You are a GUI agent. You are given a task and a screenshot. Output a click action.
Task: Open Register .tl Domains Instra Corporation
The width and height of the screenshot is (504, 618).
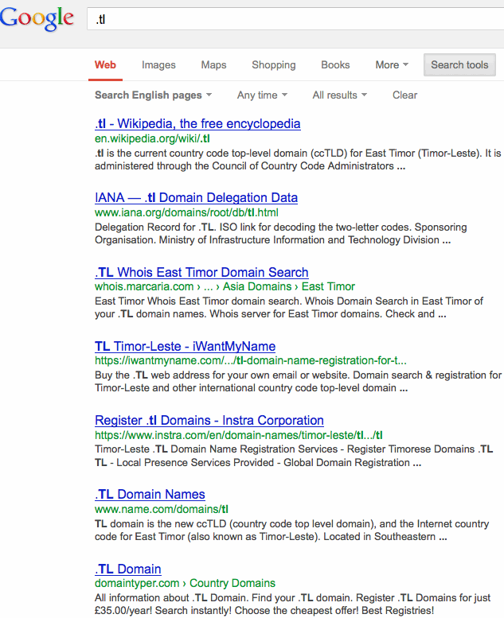(x=209, y=421)
